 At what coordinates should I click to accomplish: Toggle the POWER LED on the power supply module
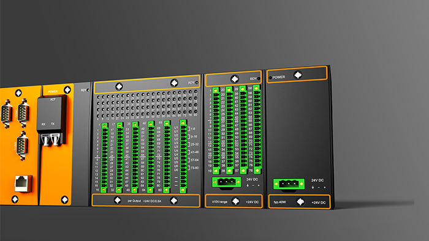click(x=270, y=78)
